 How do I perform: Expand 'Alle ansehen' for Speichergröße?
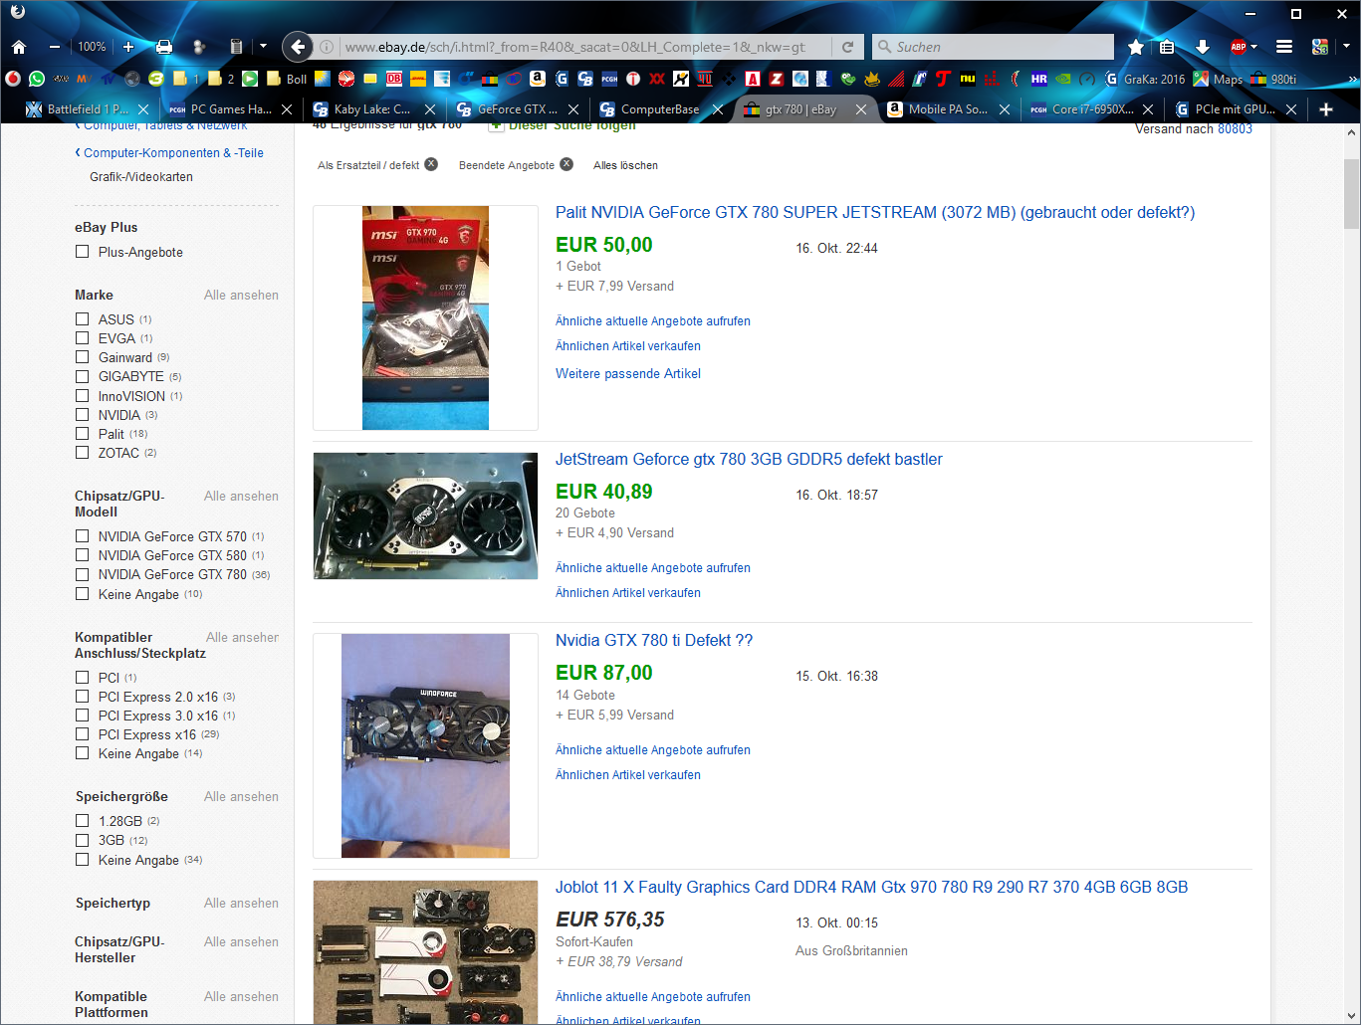coord(241,796)
